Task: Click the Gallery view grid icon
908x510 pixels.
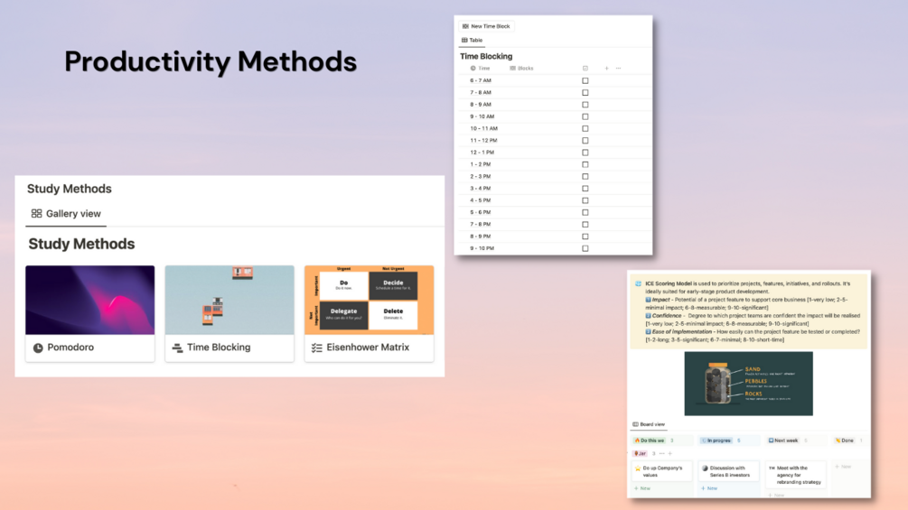Action: [x=36, y=213]
